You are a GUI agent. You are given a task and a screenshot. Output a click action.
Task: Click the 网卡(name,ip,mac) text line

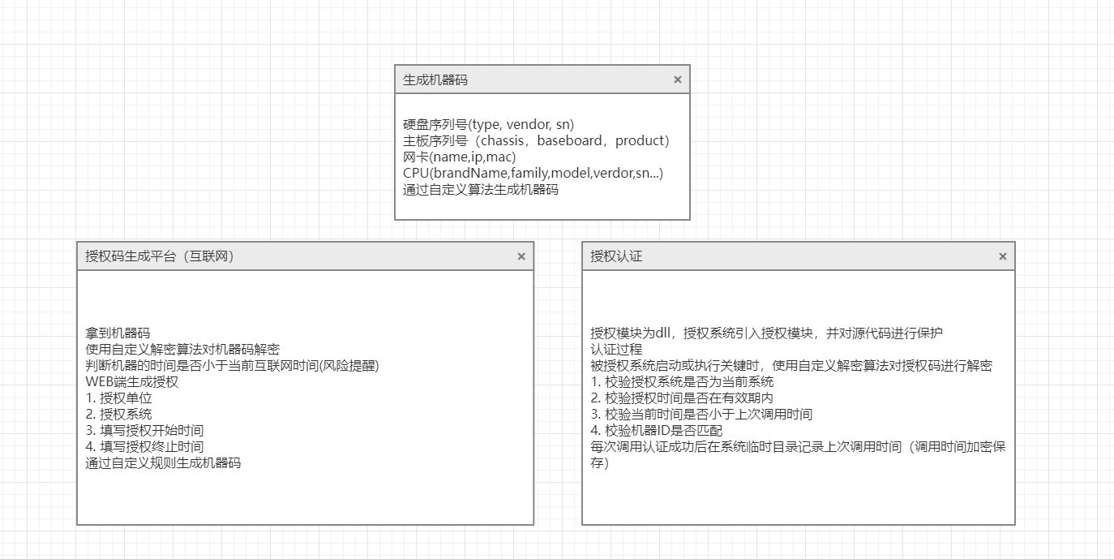pyautogui.click(x=459, y=157)
